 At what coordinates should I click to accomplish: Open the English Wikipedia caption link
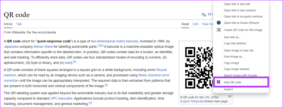(x=192, y=101)
